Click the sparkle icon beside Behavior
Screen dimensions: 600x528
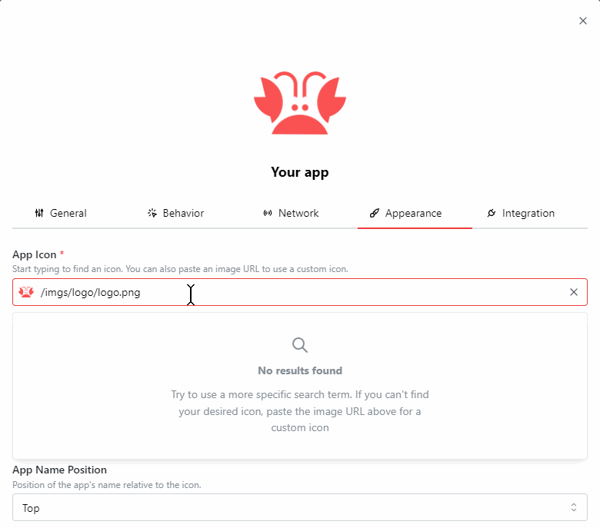[x=152, y=213]
